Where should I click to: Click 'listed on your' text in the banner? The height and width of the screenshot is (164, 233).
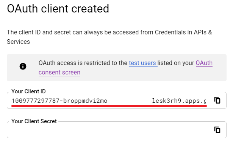coord(176,63)
